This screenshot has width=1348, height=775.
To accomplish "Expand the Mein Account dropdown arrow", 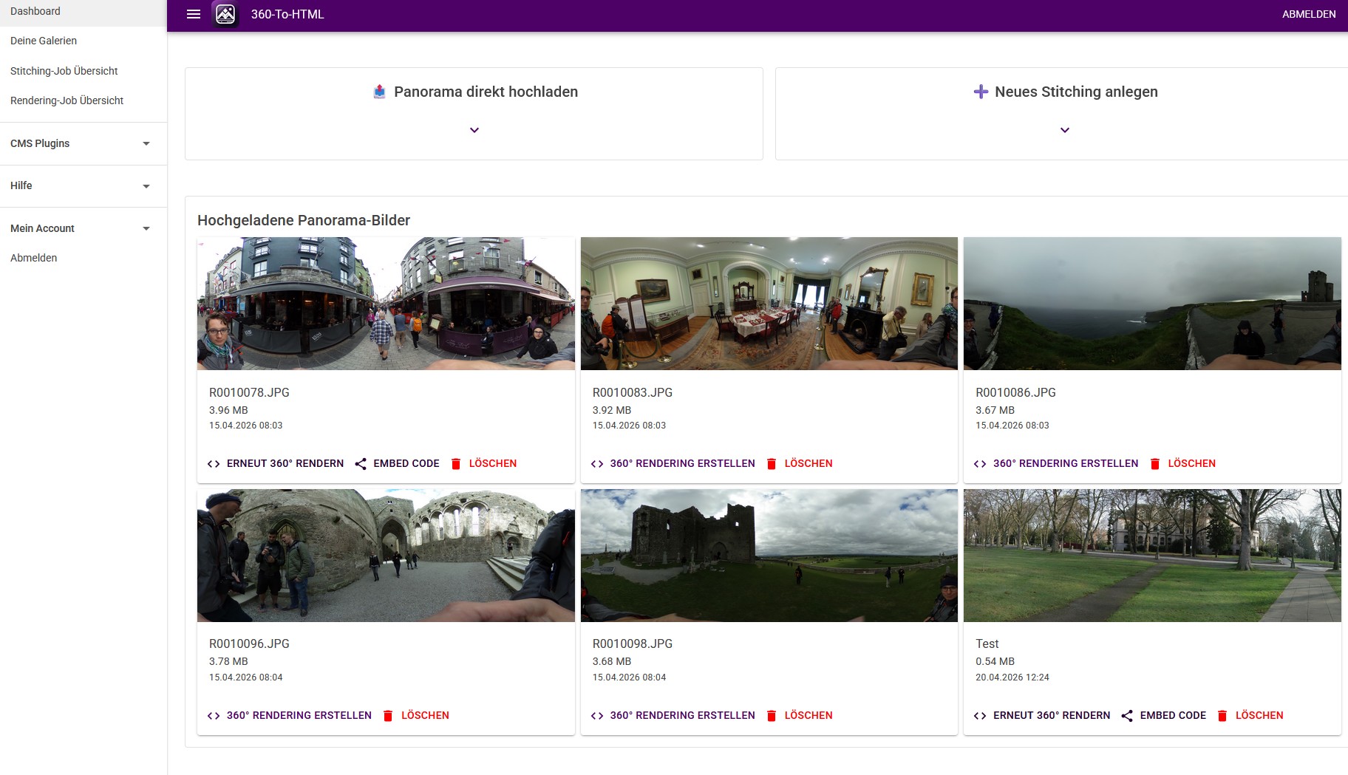I will [146, 228].
